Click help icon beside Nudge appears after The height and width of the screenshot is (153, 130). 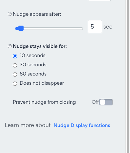tap(10, 14)
